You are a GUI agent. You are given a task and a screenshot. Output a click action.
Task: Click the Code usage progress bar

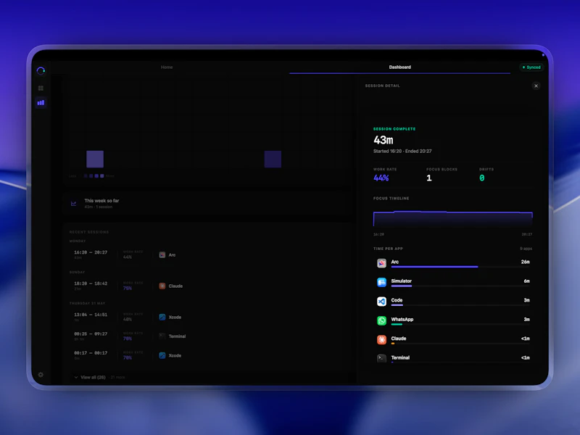[x=460, y=305]
